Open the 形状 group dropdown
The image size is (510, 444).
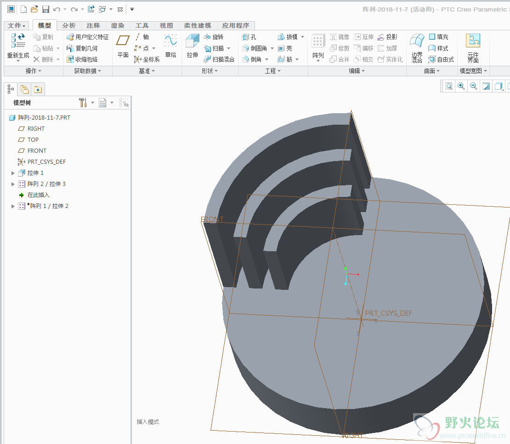coord(210,71)
